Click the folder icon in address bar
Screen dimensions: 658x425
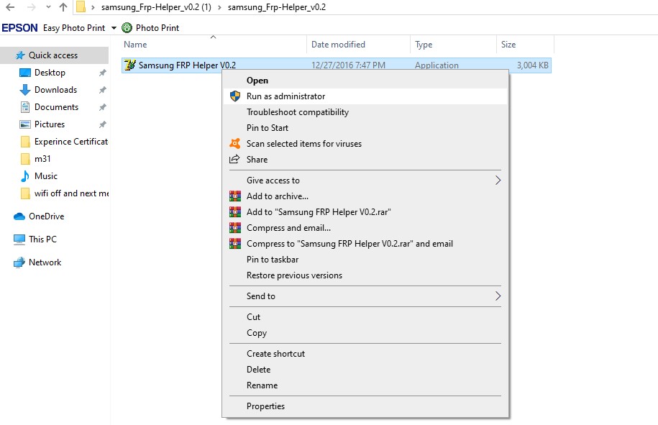coord(81,7)
